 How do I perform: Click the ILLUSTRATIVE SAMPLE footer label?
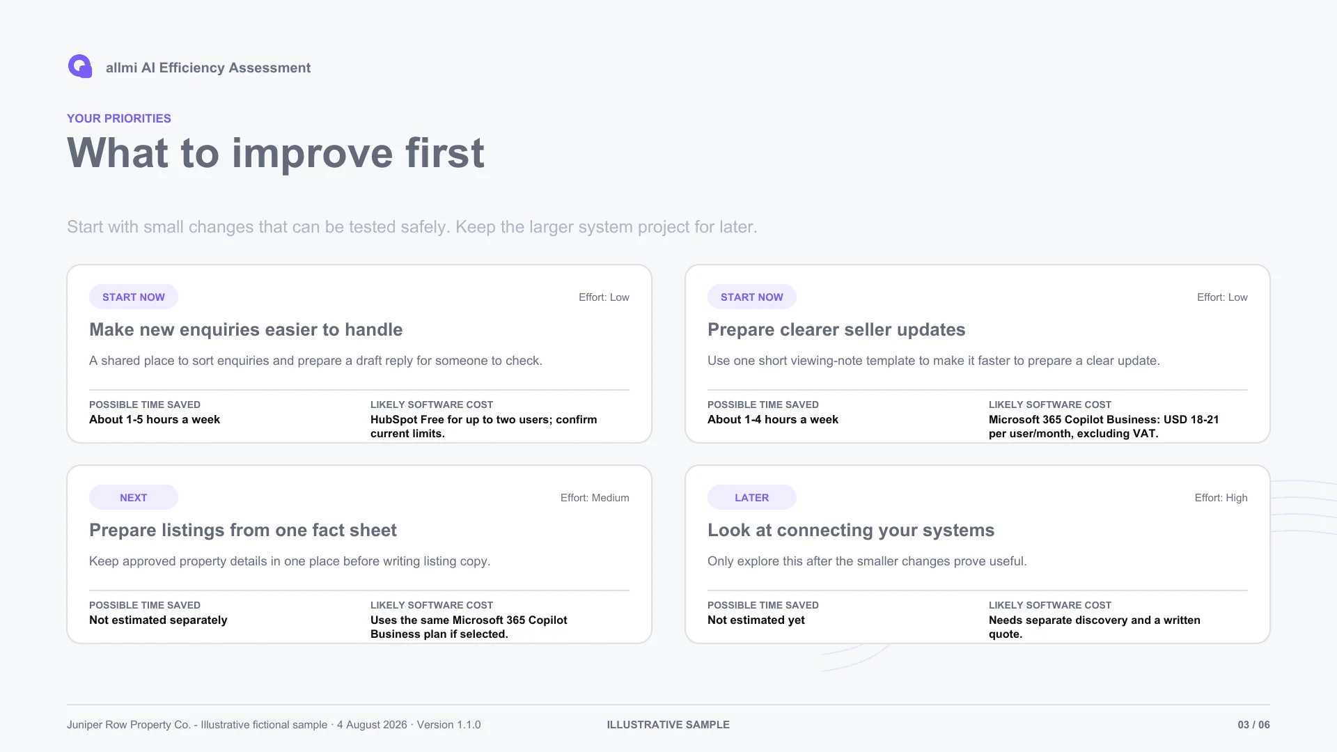pyautogui.click(x=668, y=725)
